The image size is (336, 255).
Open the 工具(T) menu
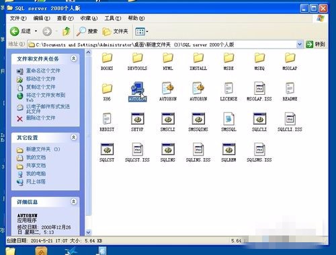[x=113, y=18]
